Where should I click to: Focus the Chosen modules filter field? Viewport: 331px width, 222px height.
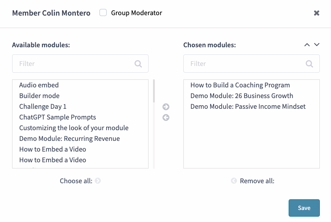coord(245,64)
